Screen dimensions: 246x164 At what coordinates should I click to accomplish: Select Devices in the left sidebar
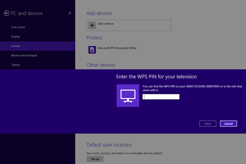tap(16, 46)
